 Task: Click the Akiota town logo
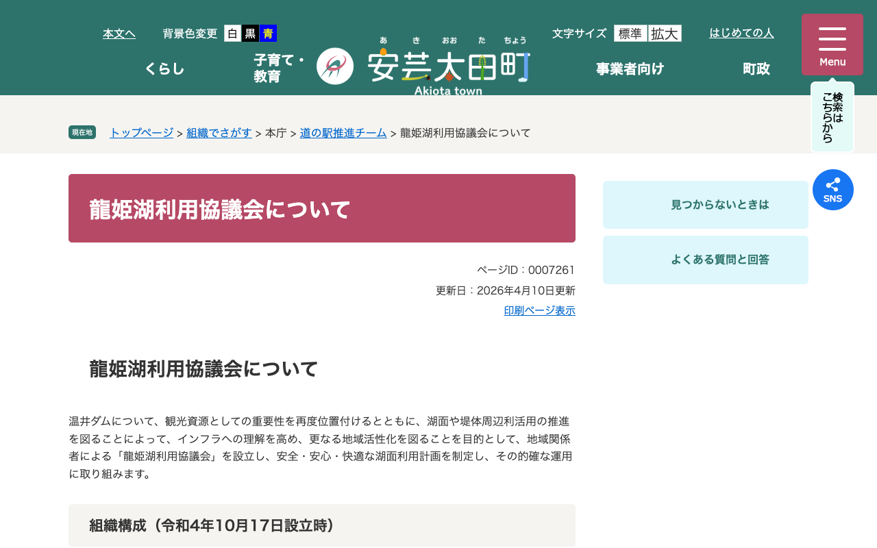(423, 66)
